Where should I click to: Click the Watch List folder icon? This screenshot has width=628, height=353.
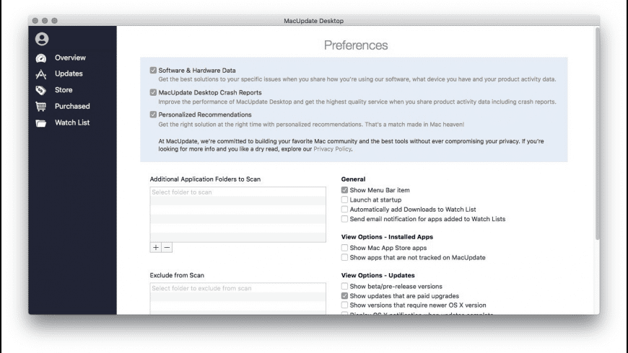pyautogui.click(x=41, y=123)
